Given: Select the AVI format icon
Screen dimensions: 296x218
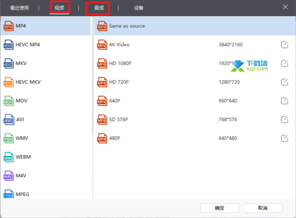Looking at the screenshot, I should point(9,120).
